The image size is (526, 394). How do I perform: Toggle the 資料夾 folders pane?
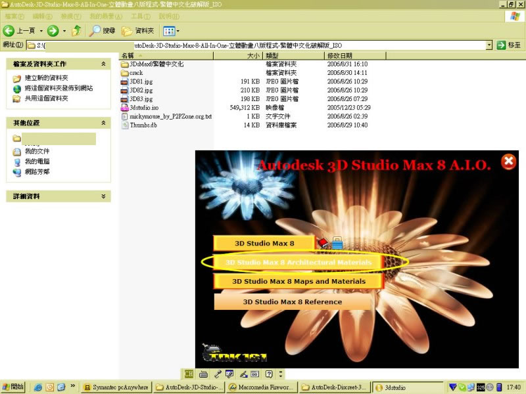(x=138, y=31)
